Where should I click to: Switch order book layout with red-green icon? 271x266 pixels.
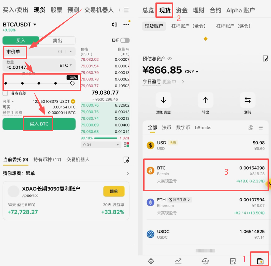click(126, 145)
